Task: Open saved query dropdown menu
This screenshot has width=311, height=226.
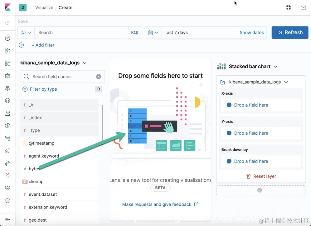Action: point(26,33)
